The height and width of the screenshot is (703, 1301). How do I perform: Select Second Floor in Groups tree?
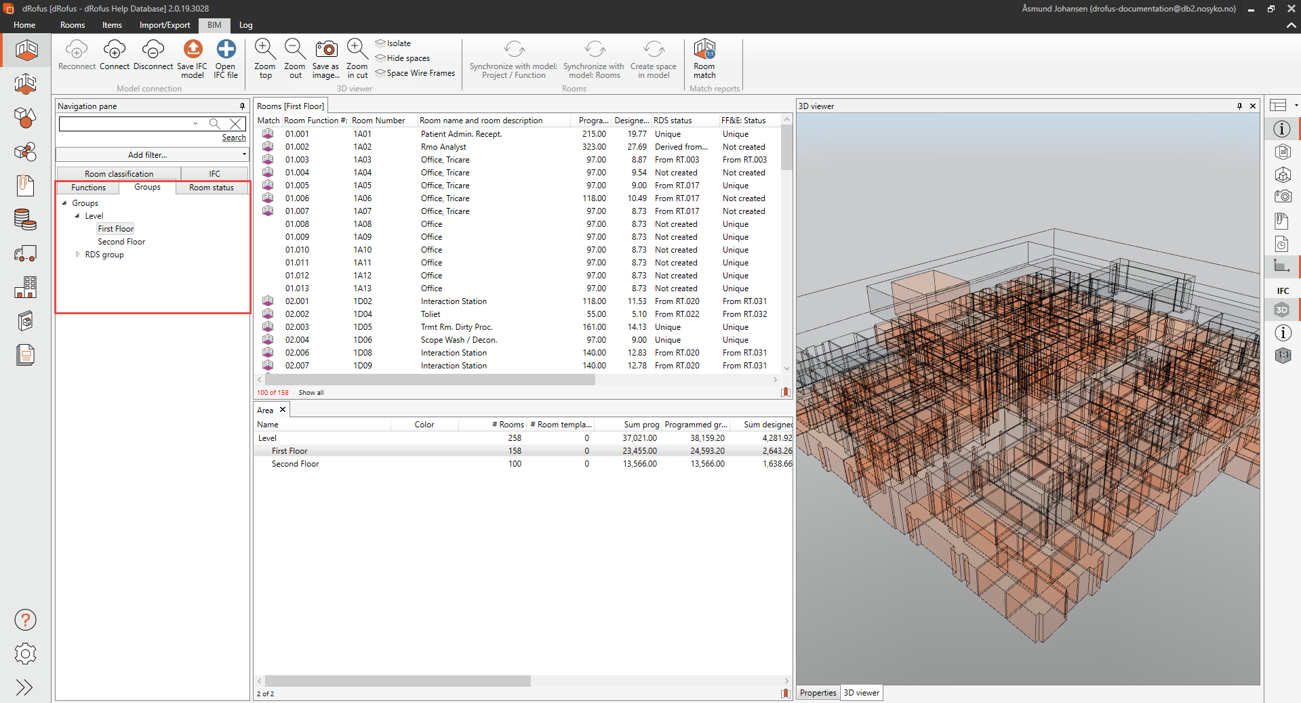click(121, 242)
